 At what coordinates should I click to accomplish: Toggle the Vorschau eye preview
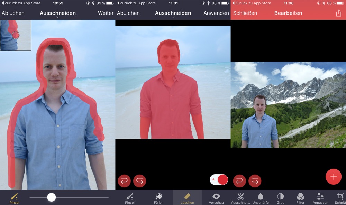click(x=216, y=198)
